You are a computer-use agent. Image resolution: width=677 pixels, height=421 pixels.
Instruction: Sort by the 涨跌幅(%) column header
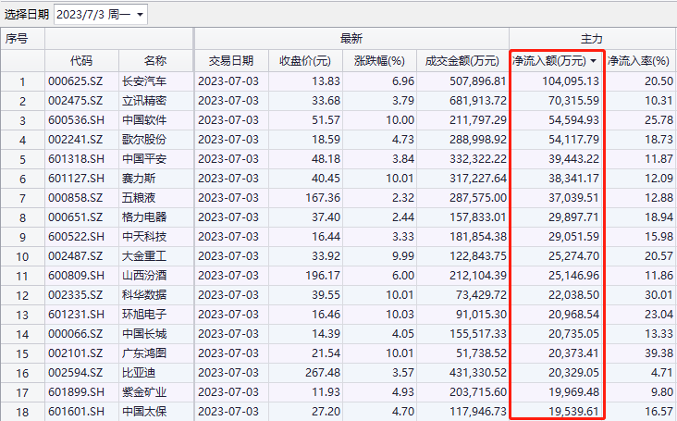pyautogui.click(x=379, y=61)
